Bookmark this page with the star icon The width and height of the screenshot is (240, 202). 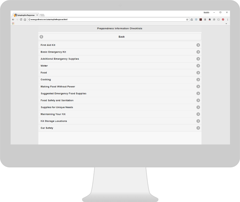click(187, 19)
